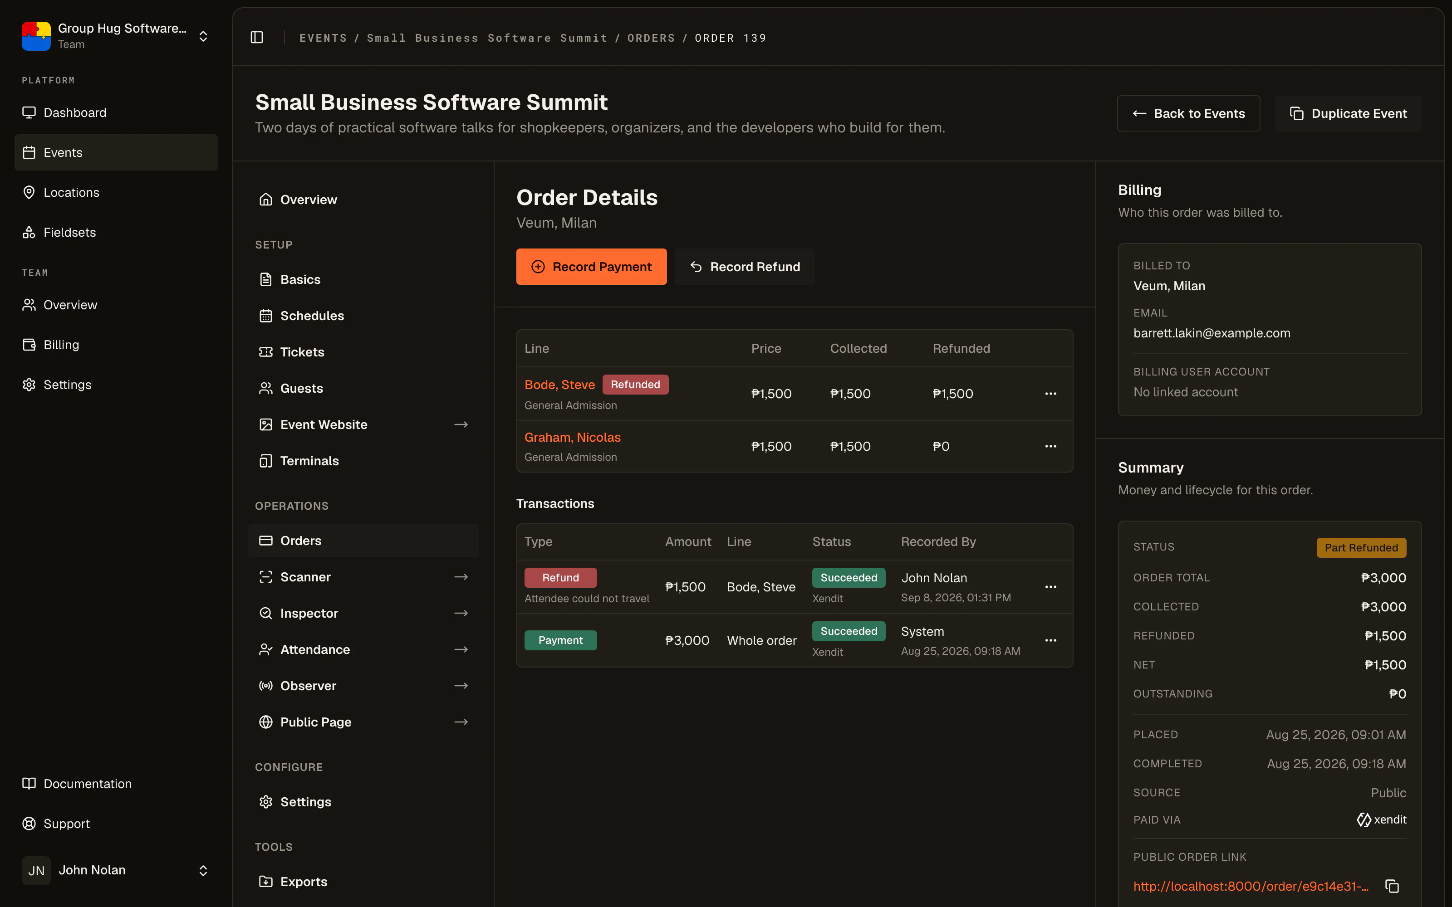Viewport: 1452px width, 907px height.
Task: Click the Documentation book icon
Action: tap(29, 784)
